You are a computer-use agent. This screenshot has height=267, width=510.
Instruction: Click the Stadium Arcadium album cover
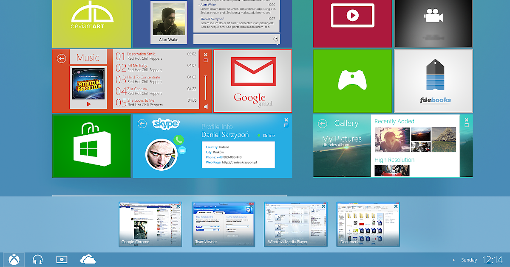[x=88, y=83]
